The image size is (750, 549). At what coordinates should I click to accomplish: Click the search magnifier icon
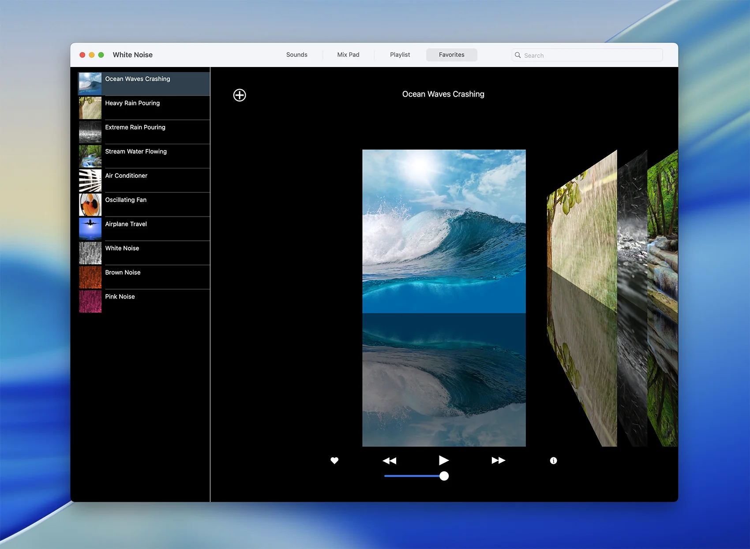(x=518, y=55)
